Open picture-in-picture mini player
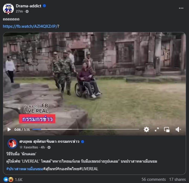 coord(167,129)
